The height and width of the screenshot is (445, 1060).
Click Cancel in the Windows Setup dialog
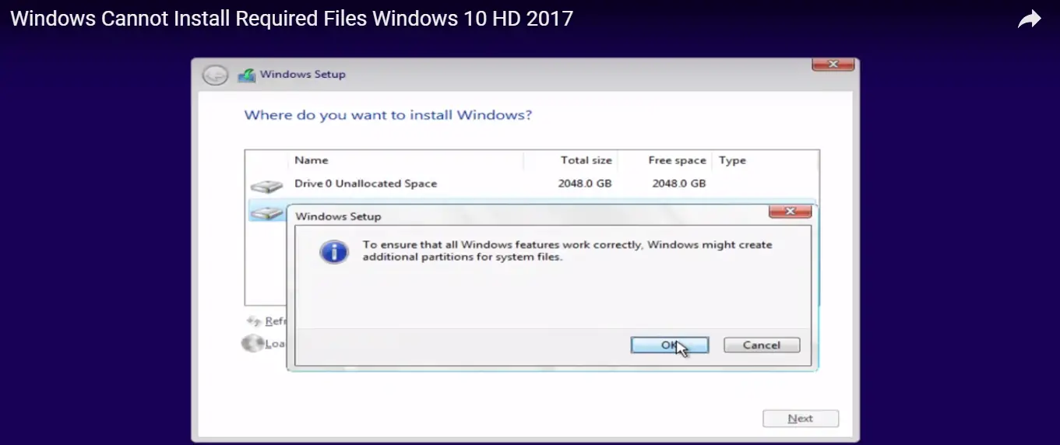point(762,345)
